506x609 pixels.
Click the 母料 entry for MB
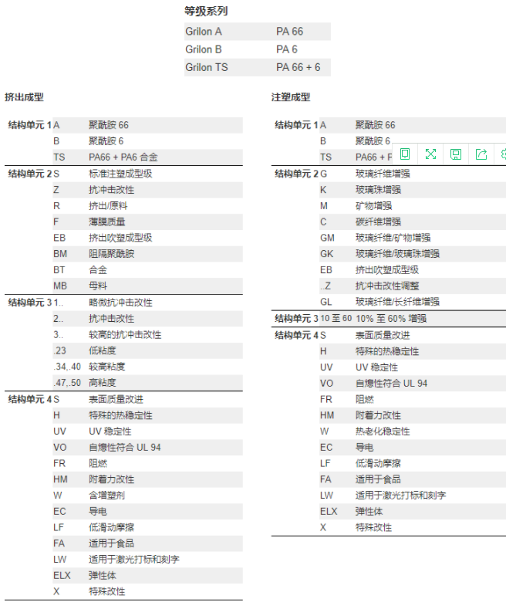pos(97,286)
